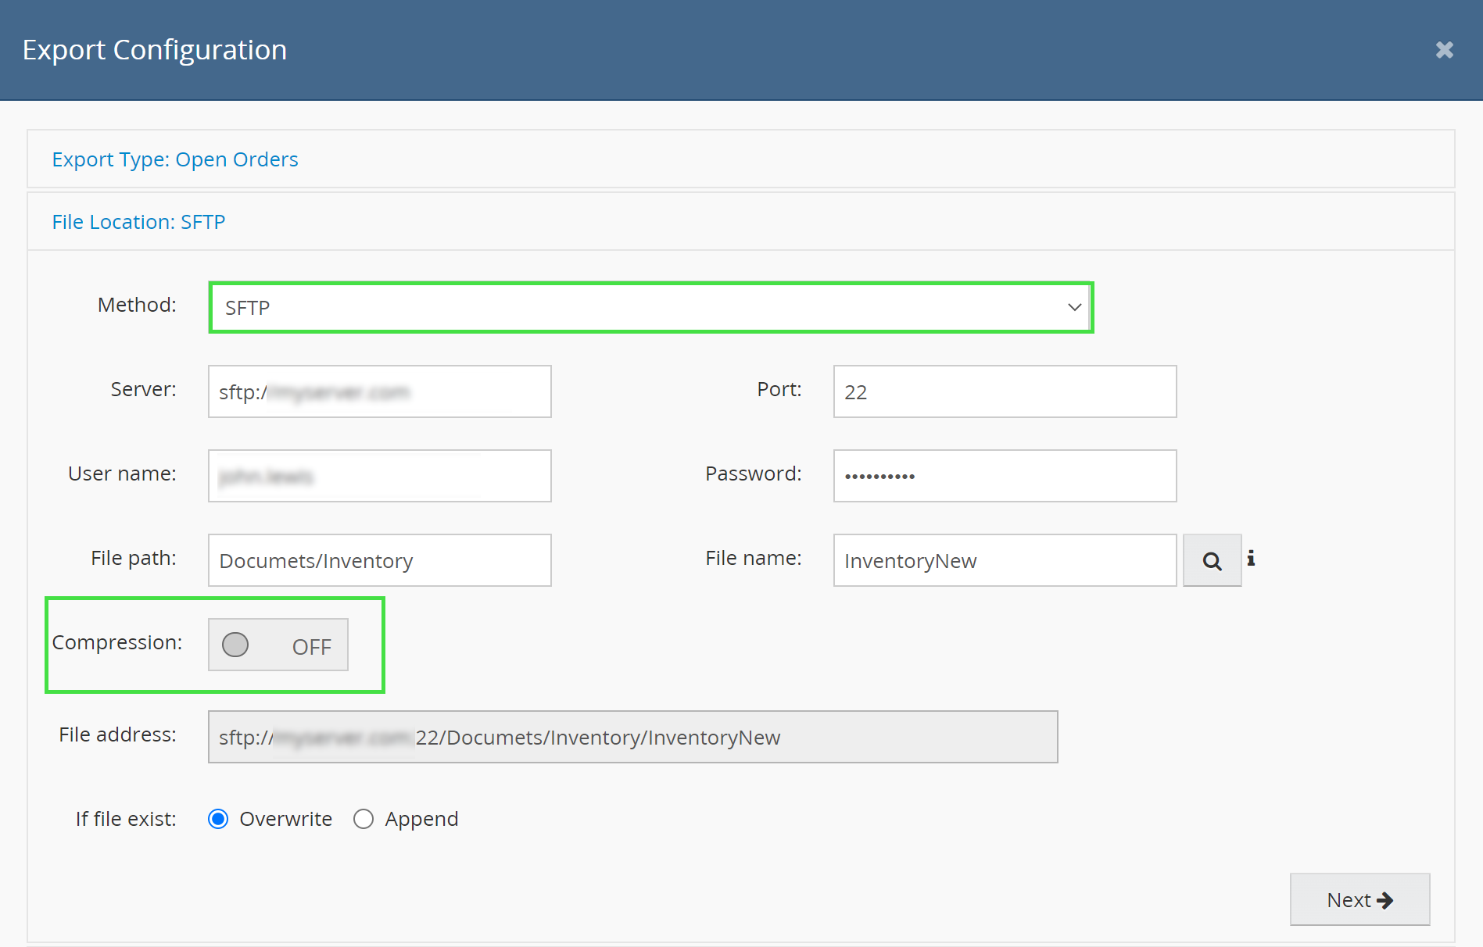Image resolution: width=1483 pixels, height=947 pixels.
Task: Click the File name field InventoryNew
Action: click(x=1005, y=561)
